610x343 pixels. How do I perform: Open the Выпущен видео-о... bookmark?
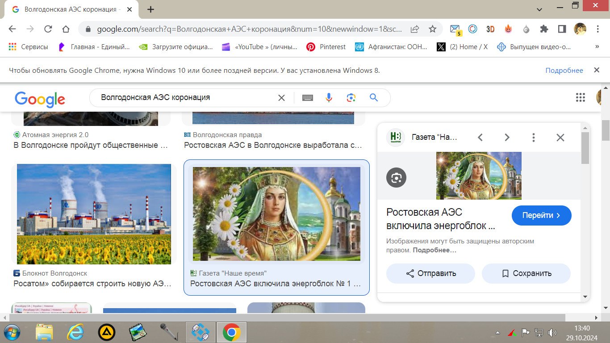534,46
